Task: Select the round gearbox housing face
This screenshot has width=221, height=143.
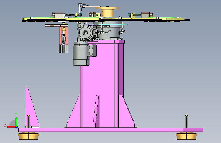Action: click(85, 33)
